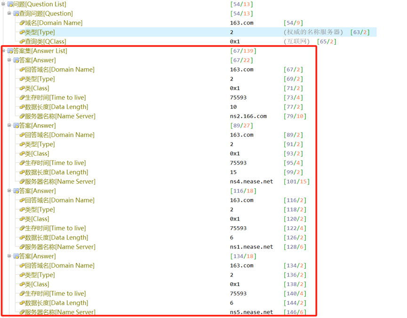
Task: Click the icon of Answer [89/27]
Action: (x=16, y=126)
